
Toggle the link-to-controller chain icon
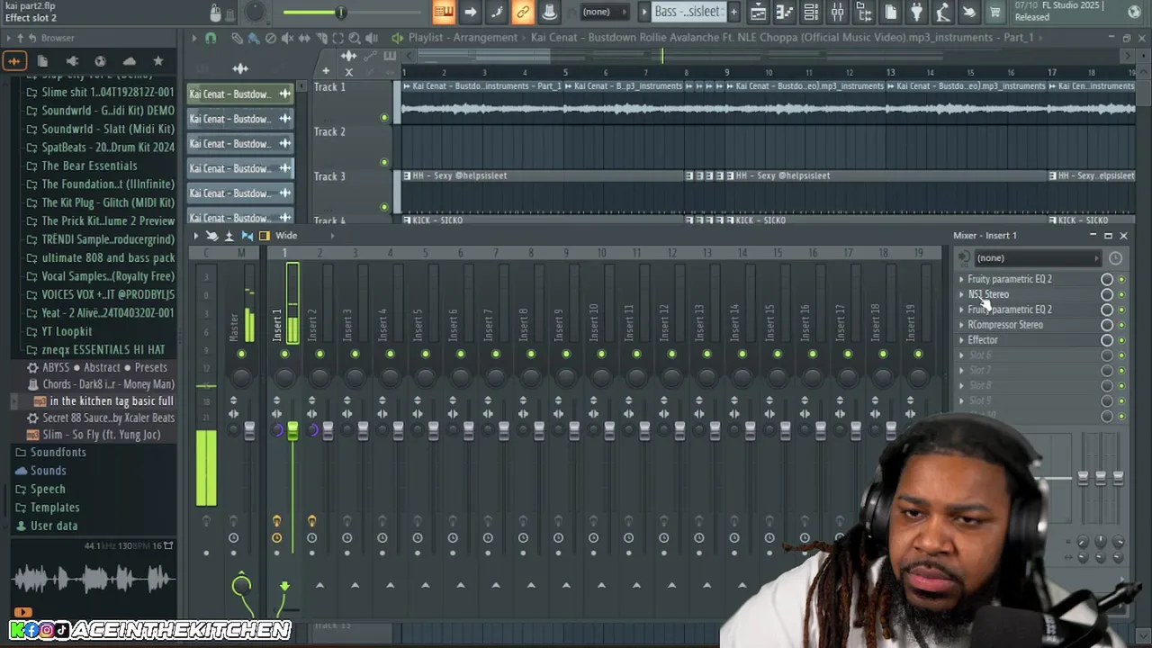522,12
